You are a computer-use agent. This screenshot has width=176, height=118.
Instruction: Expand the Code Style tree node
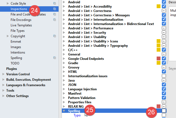[x=8, y=4]
